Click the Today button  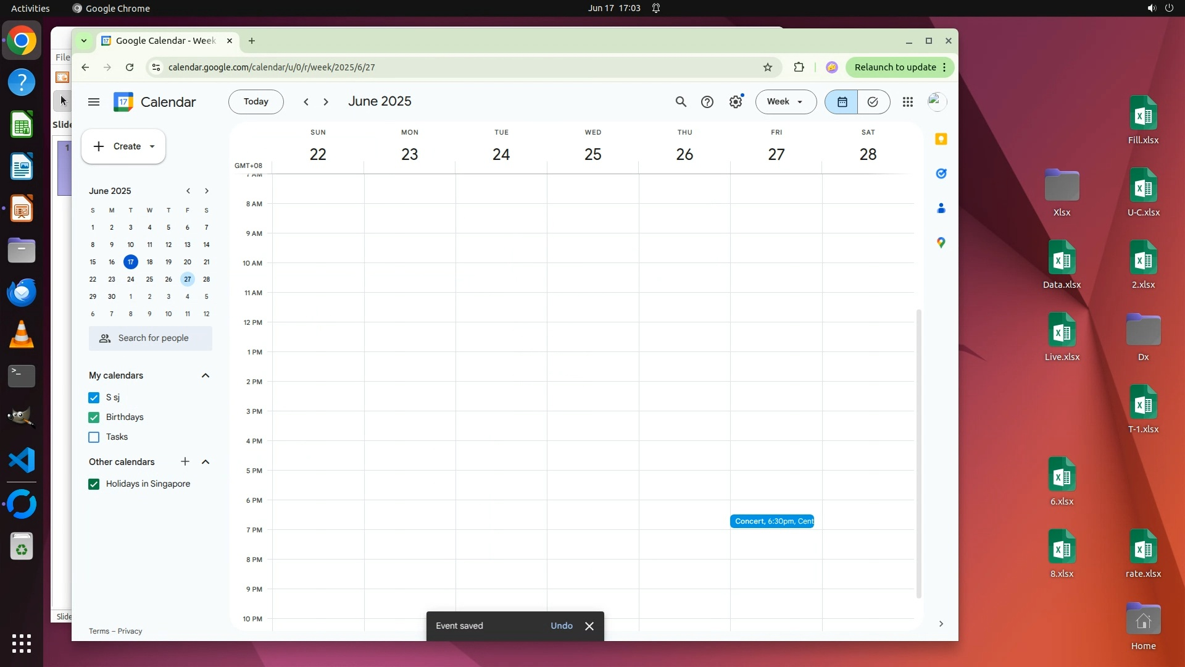(256, 102)
